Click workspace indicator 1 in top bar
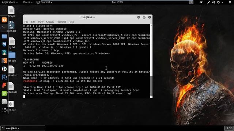Viewport: 234px width, 131px height. [191, 2]
